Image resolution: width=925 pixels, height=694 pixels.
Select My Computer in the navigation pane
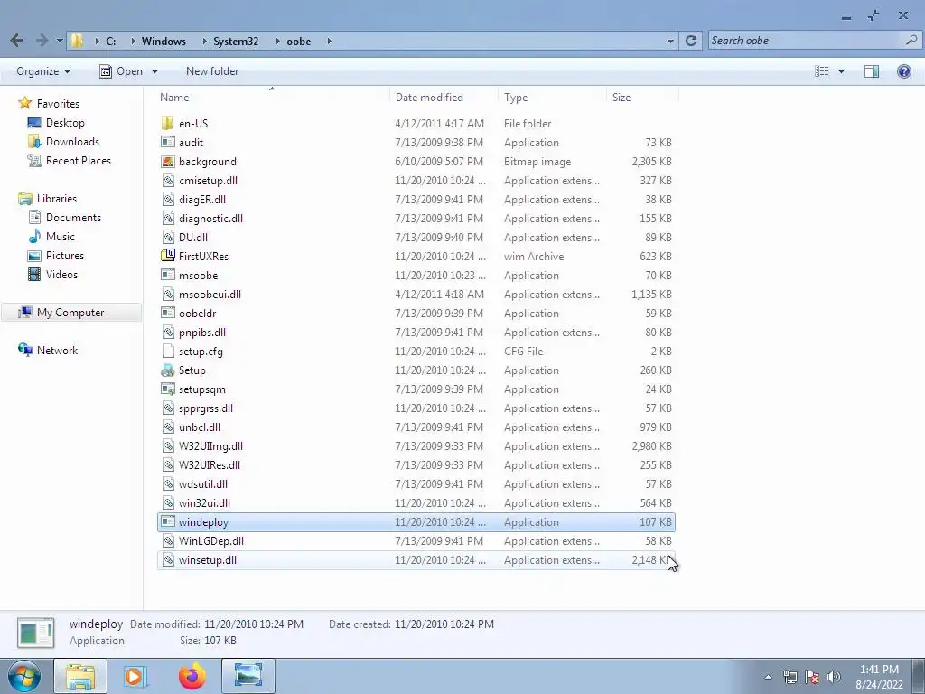(70, 313)
